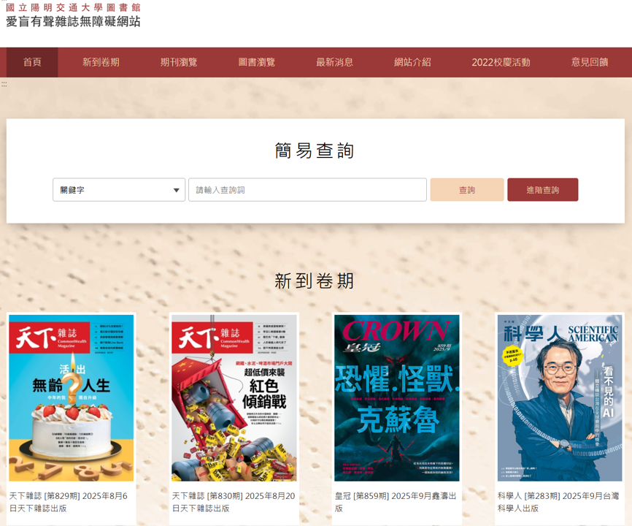632x526 pixels.
Task: Open the 科學人 issue 283 cover image
Action: [560, 398]
